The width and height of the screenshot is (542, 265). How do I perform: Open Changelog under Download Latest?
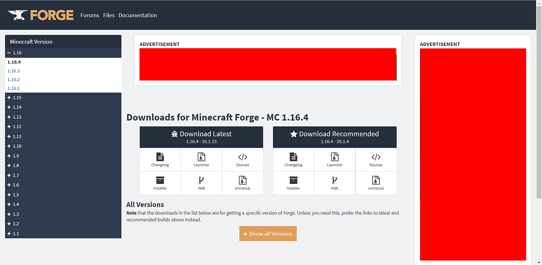click(x=160, y=160)
